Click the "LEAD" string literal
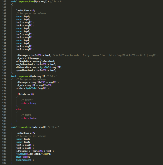163x165 pixels. click(x=45, y=154)
